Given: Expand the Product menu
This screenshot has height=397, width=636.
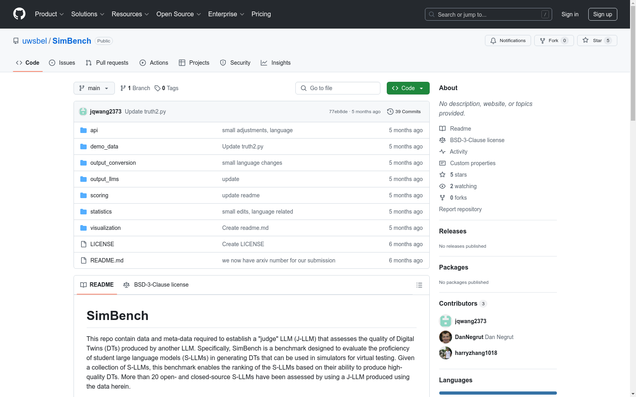Looking at the screenshot, I should 49,14.
